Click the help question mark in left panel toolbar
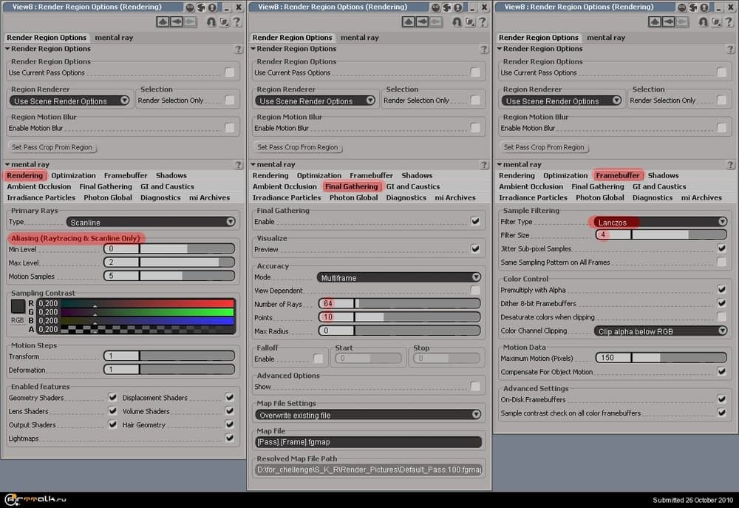Viewport: 739px width, 508px height. click(x=236, y=22)
